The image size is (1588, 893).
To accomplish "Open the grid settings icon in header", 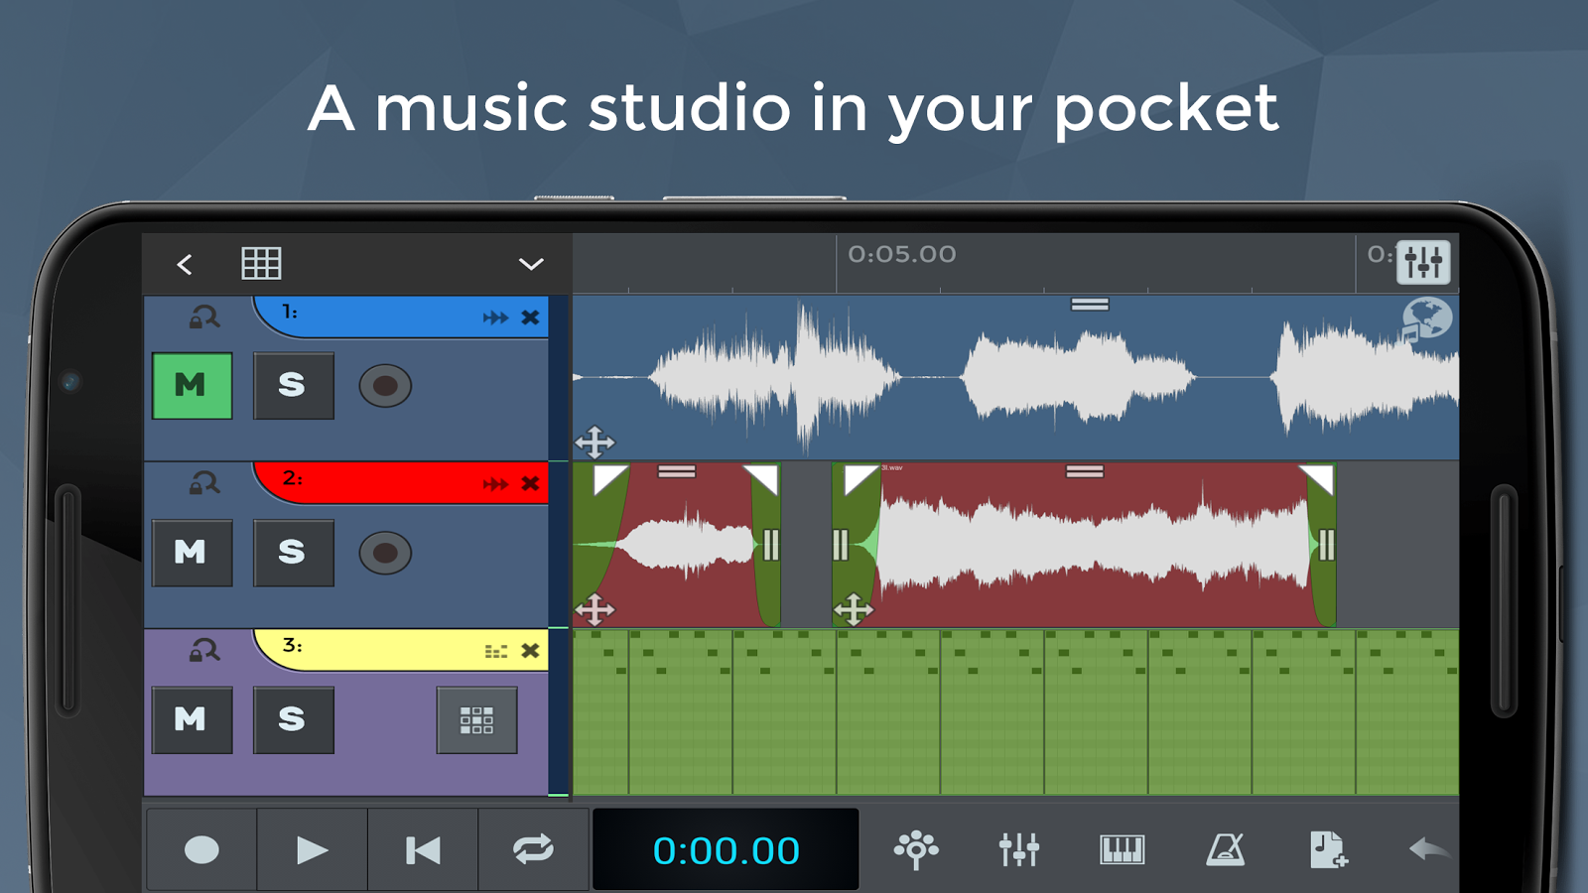I will click(262, 264).
